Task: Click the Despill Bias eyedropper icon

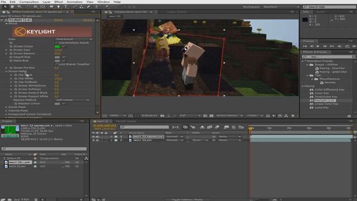Action: point(64,57)
